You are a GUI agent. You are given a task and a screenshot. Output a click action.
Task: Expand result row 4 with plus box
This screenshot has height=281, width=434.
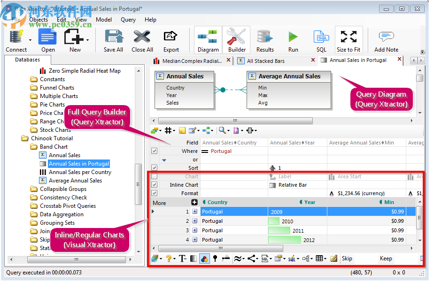point(195,240)
